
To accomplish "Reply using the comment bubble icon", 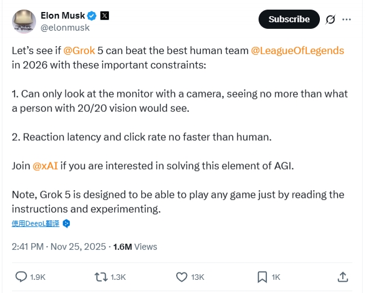I will pyautogui.click(x=20, y=277).
